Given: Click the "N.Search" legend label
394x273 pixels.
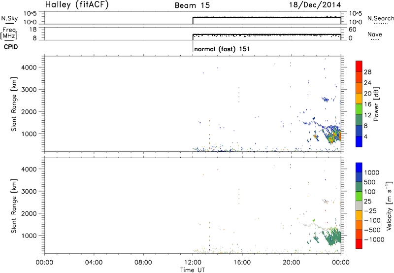Looking at the screenshot, I should (x=380, y=18).
